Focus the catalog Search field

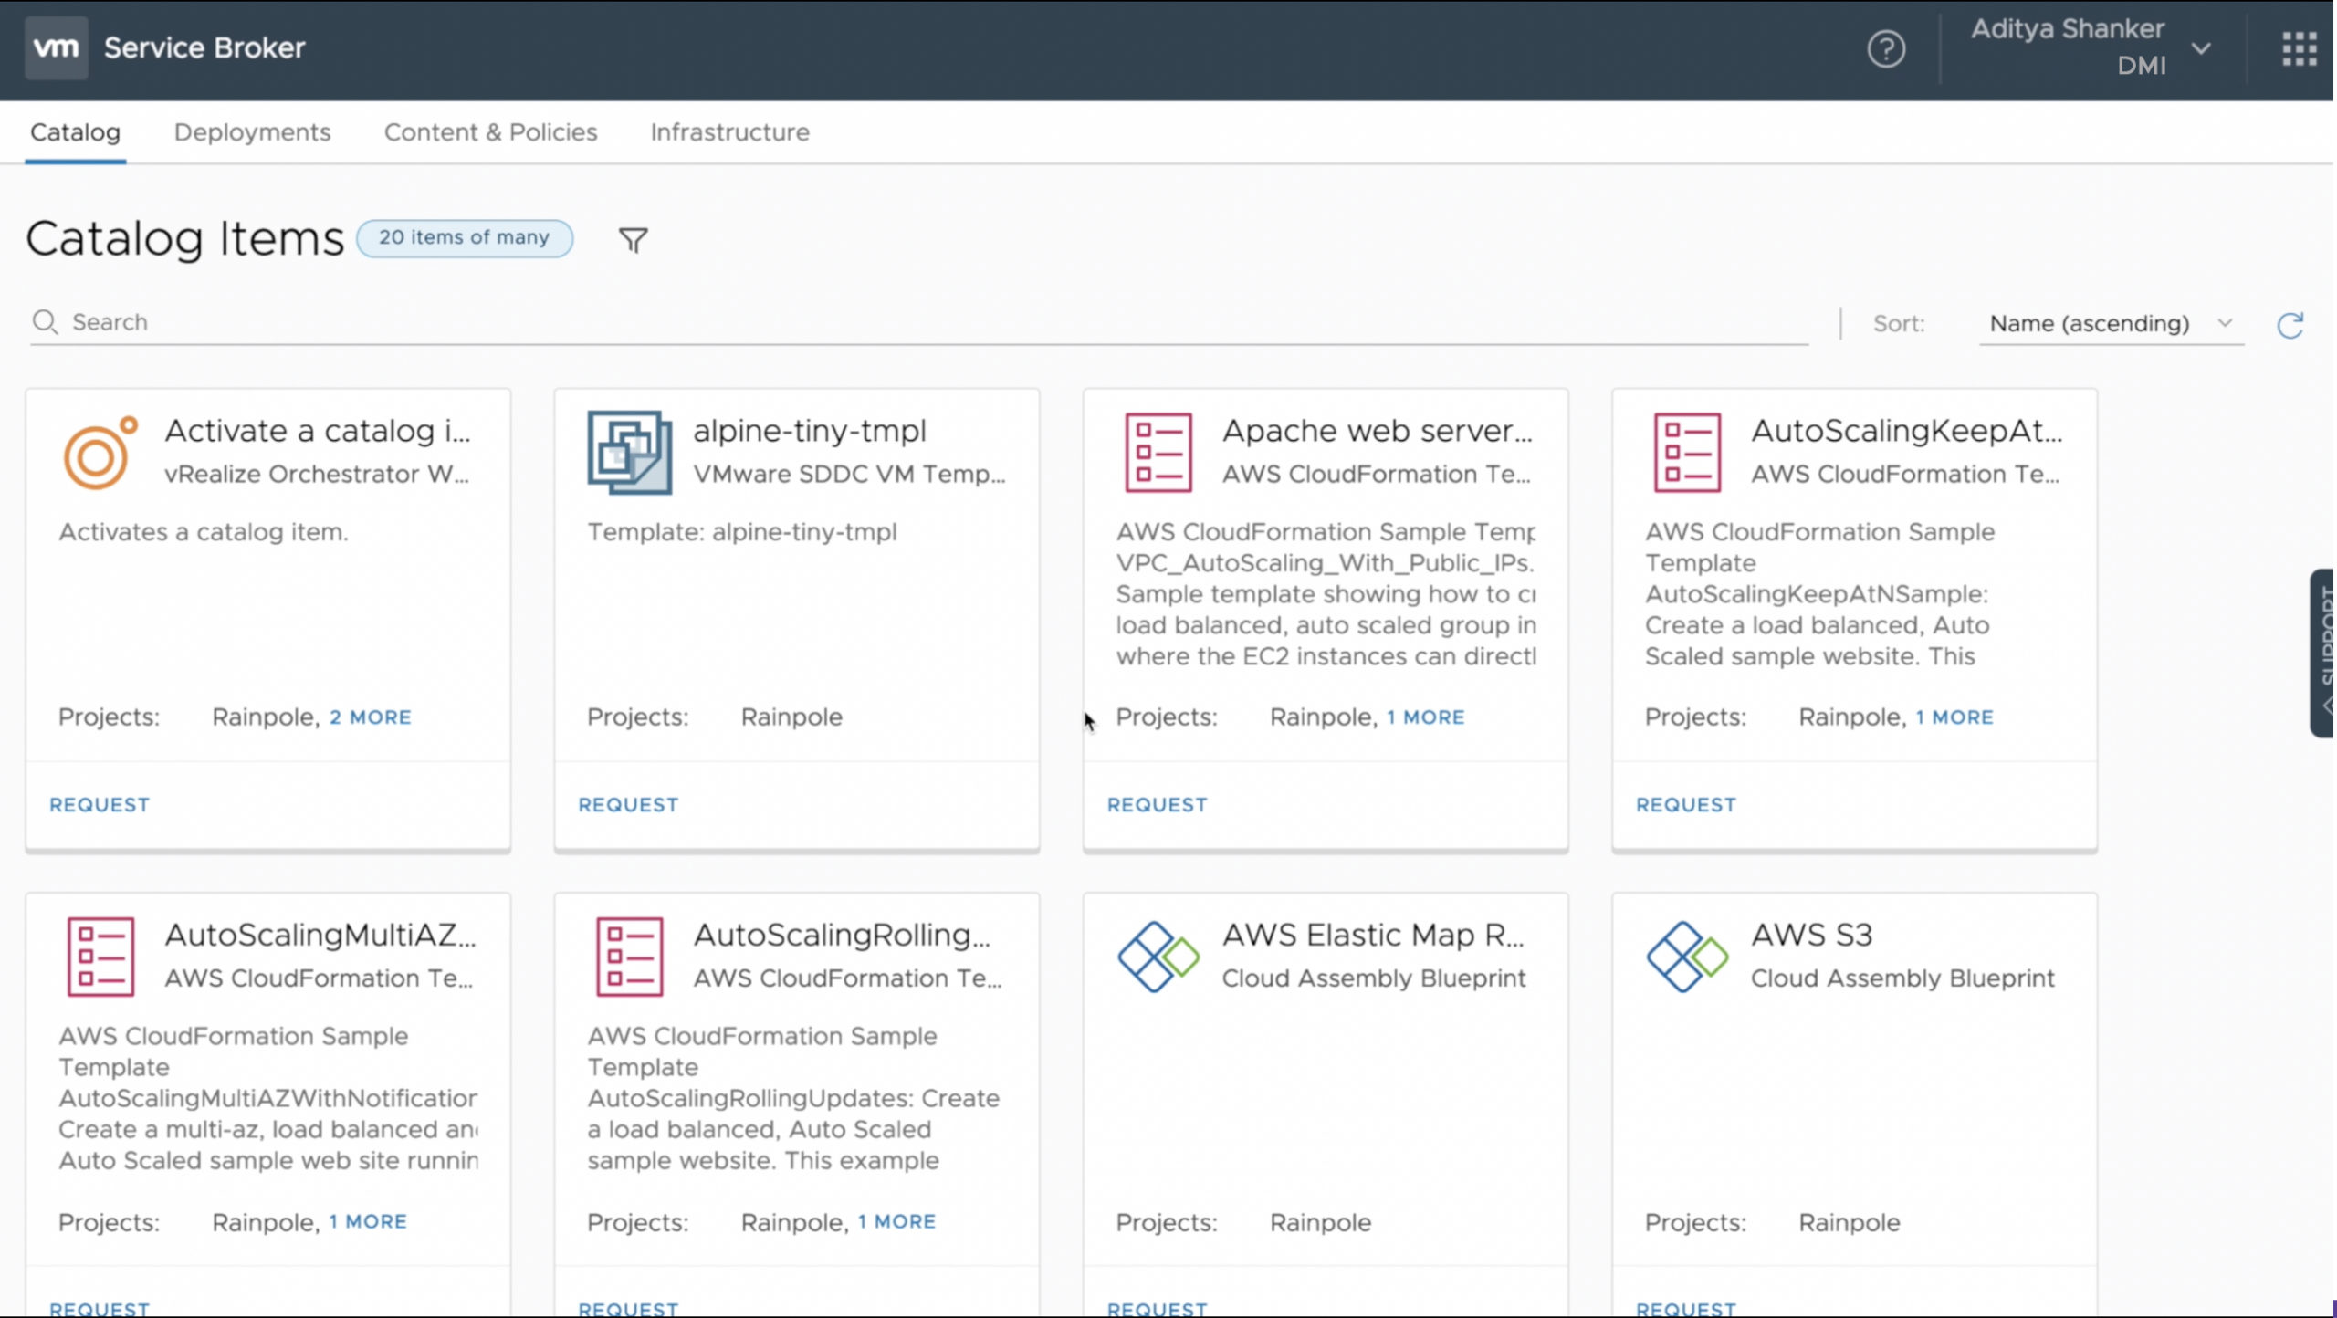point(913,322)
